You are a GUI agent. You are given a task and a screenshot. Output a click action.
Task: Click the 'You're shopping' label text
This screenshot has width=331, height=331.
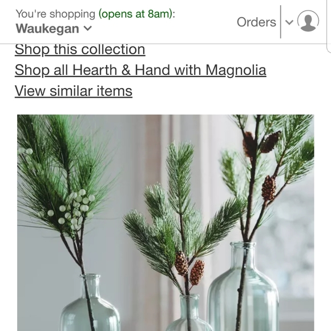55,14
